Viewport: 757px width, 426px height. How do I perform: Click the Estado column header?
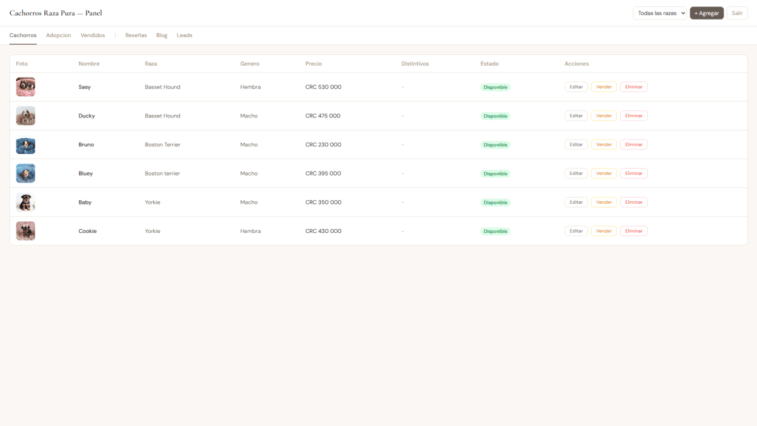(490, 64)
